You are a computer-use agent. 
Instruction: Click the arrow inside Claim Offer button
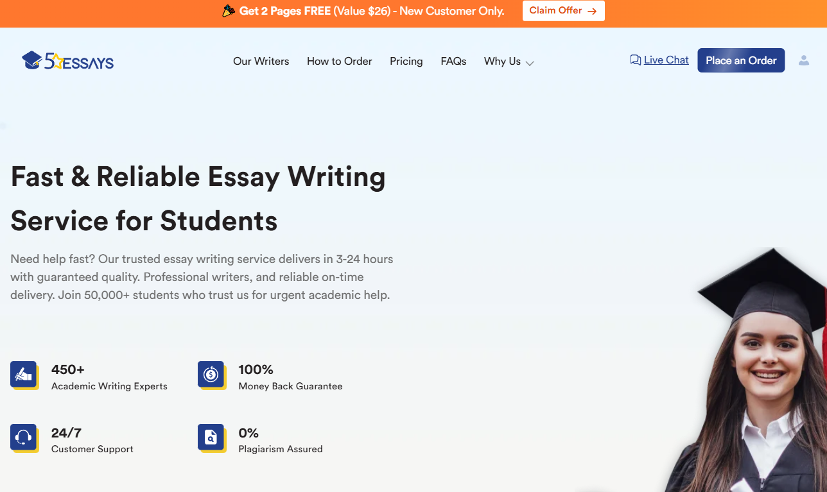tap(592, 11)
